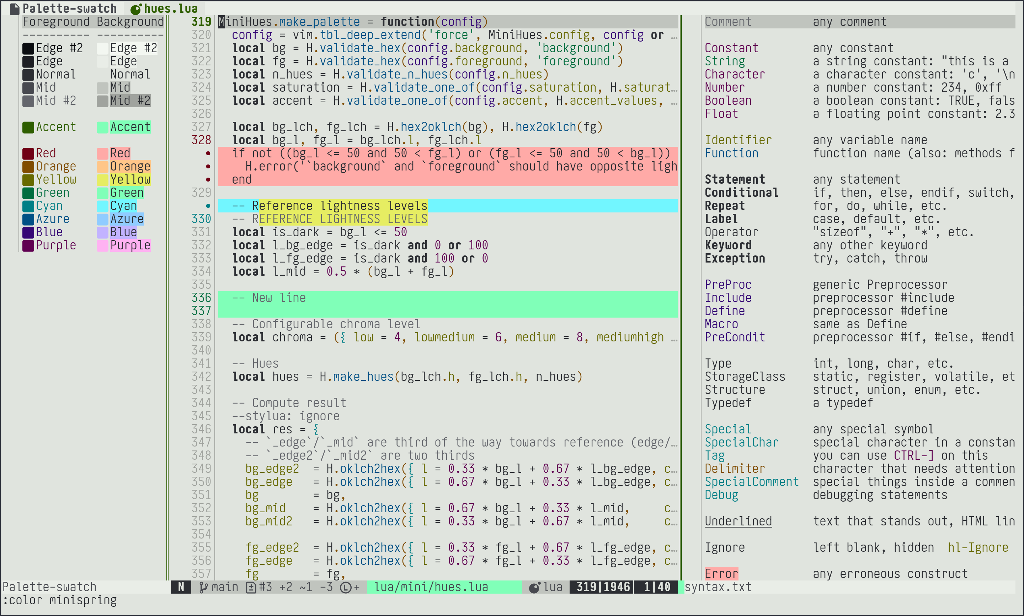Click the CTRL-] text in Tag description
The width and height of the screenshot is (1024, 616).
[913, 456]
